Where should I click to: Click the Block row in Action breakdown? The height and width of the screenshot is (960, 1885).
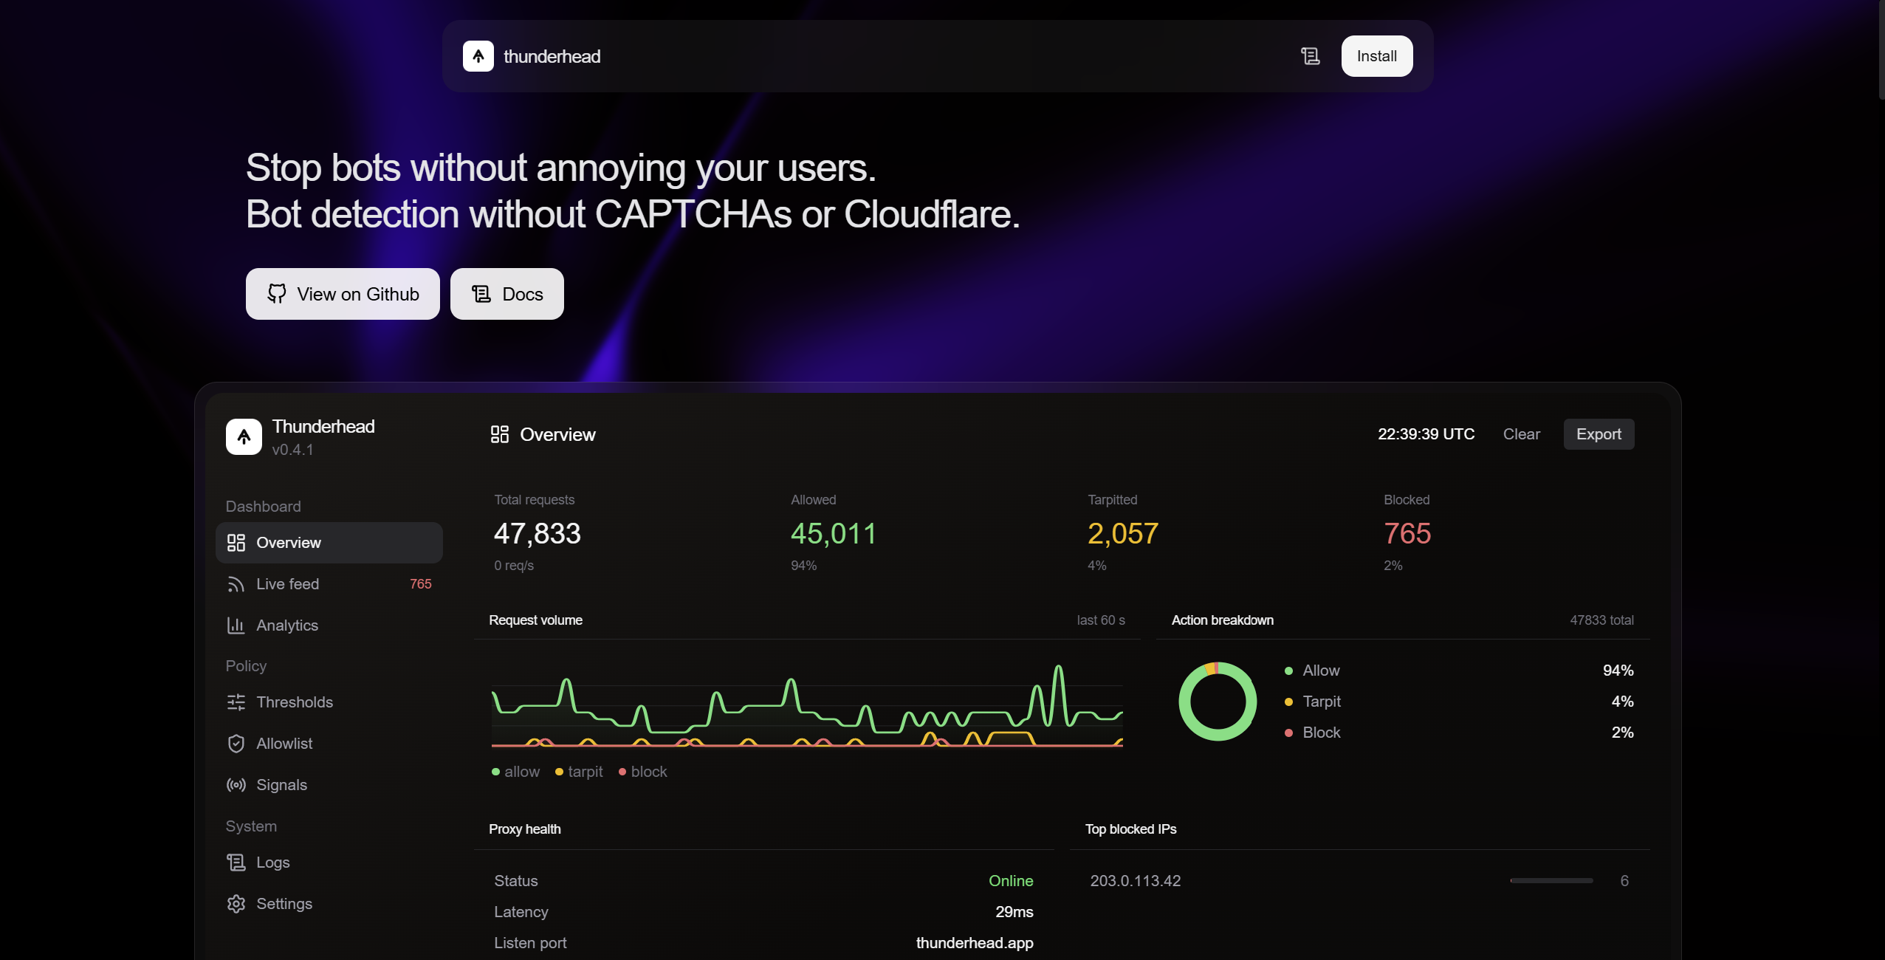[1459, 733]
